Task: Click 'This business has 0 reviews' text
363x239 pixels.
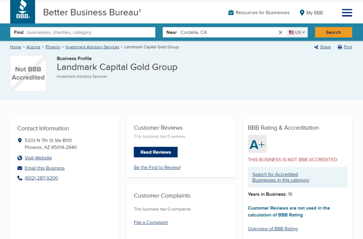Action: click(160, 137)
